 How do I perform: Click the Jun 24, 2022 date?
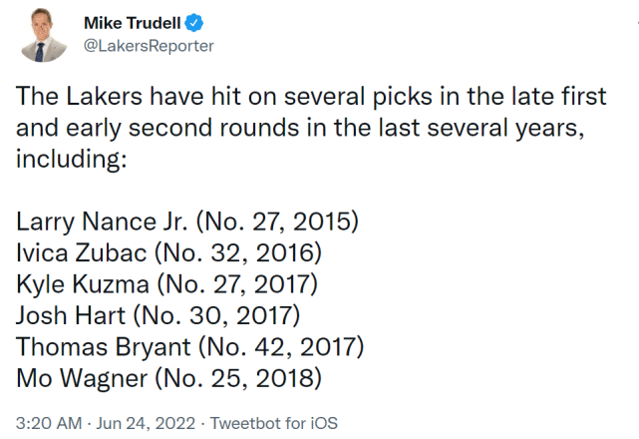coord(146,423)
